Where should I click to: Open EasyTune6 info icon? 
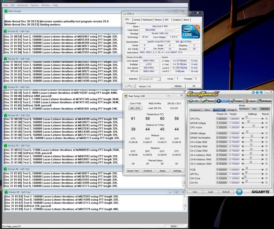tap(261, 92)
